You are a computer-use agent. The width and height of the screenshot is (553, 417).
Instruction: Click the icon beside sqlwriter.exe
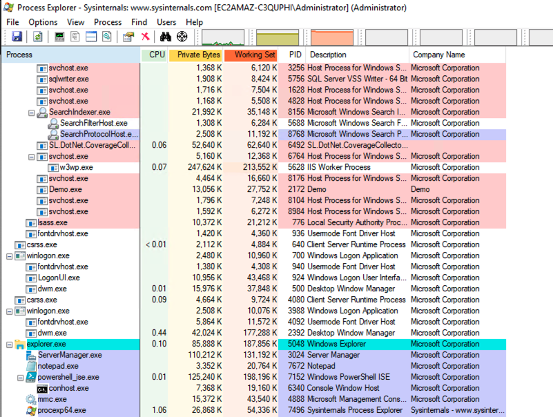tap(42, 79)
